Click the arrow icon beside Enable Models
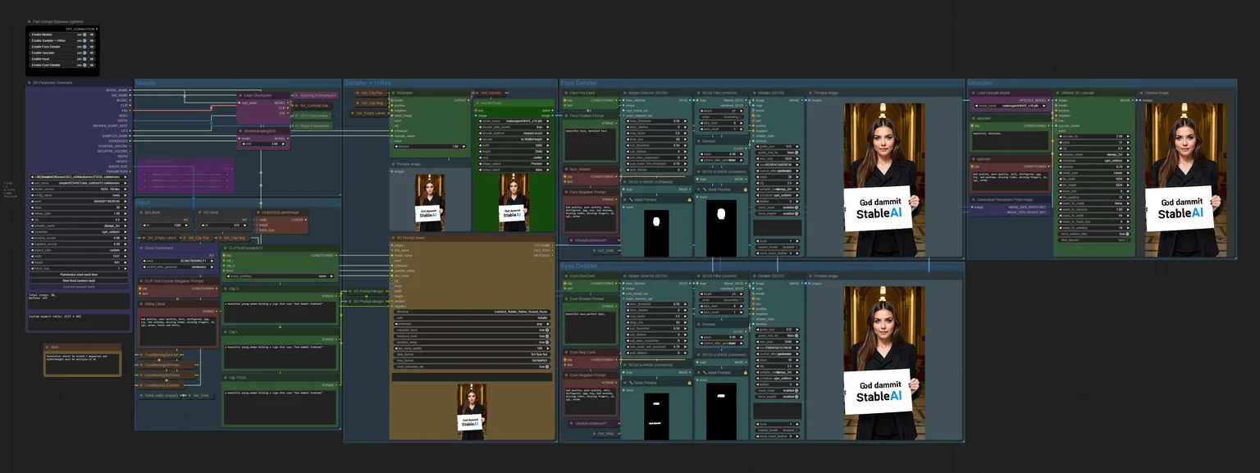This screenshot has width=1260, height=473. [92, 34]
